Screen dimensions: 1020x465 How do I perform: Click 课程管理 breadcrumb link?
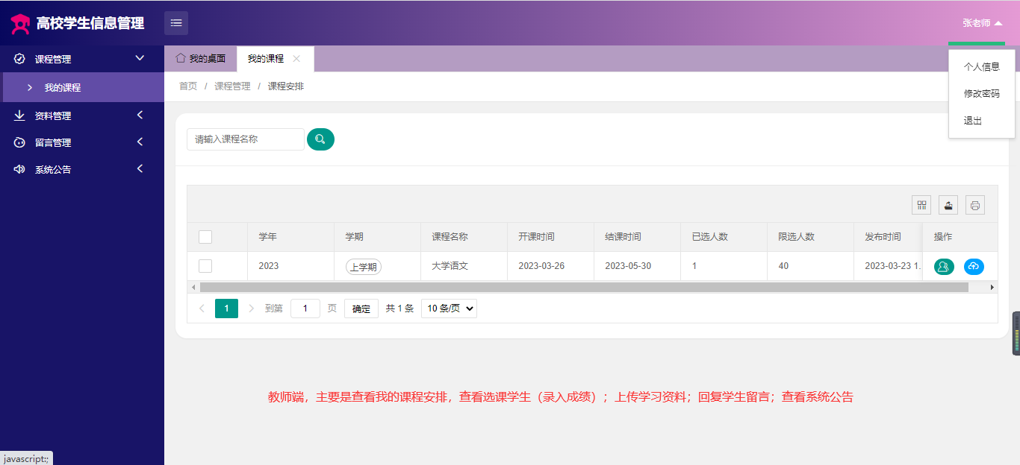coord(233,86)
